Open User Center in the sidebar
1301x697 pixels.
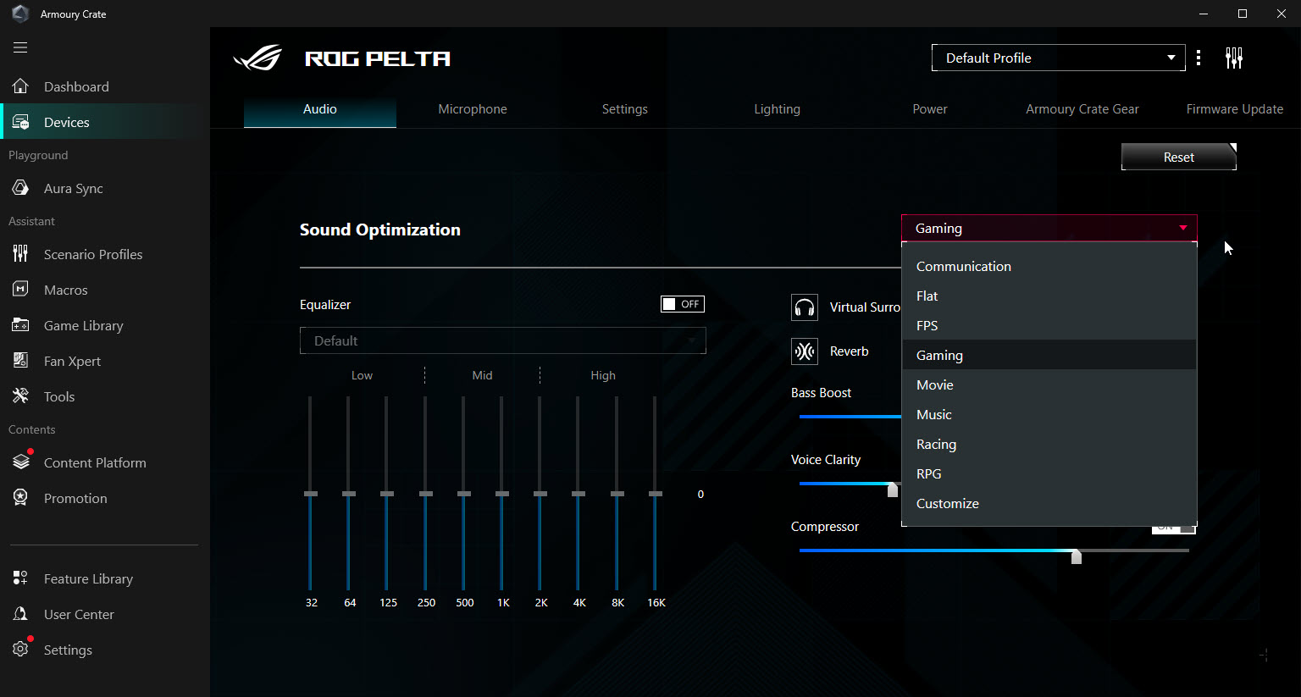[105, 614]
